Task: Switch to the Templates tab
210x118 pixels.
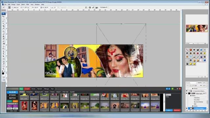Action: pyautogui.click(x=29, y=92)
